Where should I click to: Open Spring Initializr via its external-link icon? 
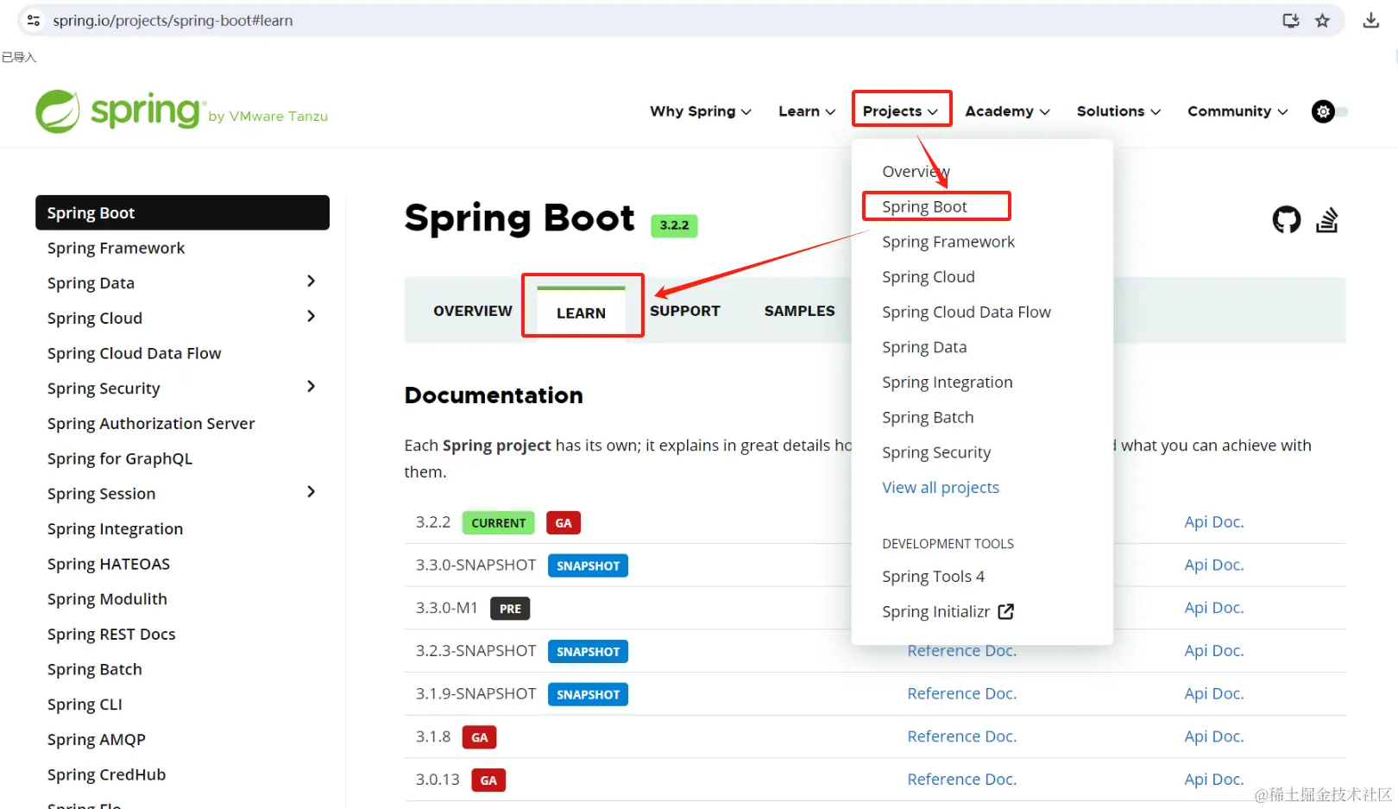[x=1006, y=610]
